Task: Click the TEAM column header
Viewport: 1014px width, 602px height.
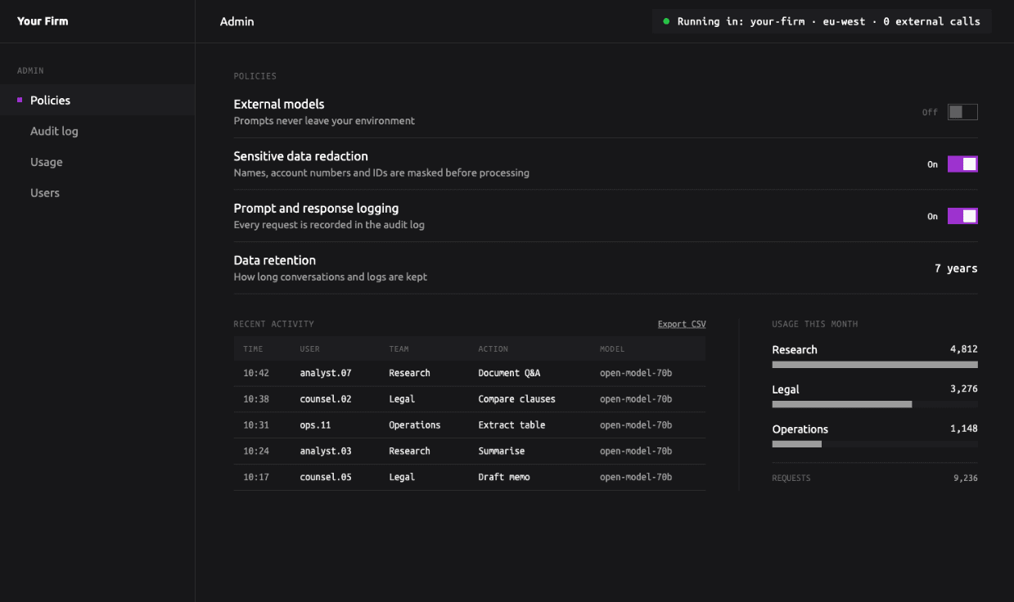Action: tap(399, 348)
